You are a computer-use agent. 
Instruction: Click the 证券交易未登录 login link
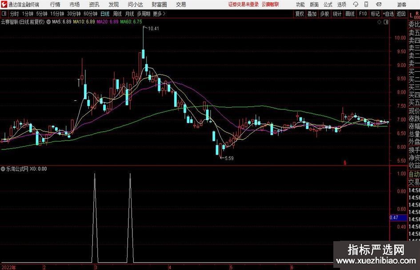(244, 4)
